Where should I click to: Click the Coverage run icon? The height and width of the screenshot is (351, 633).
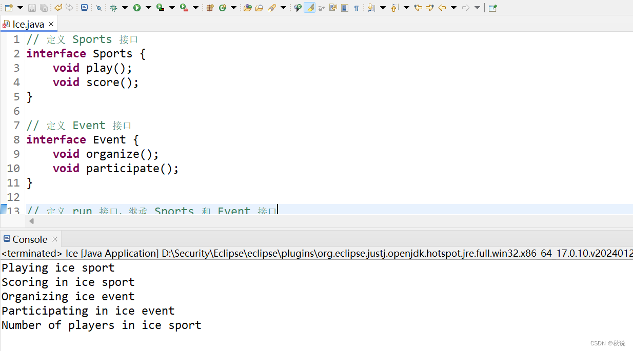161,8
